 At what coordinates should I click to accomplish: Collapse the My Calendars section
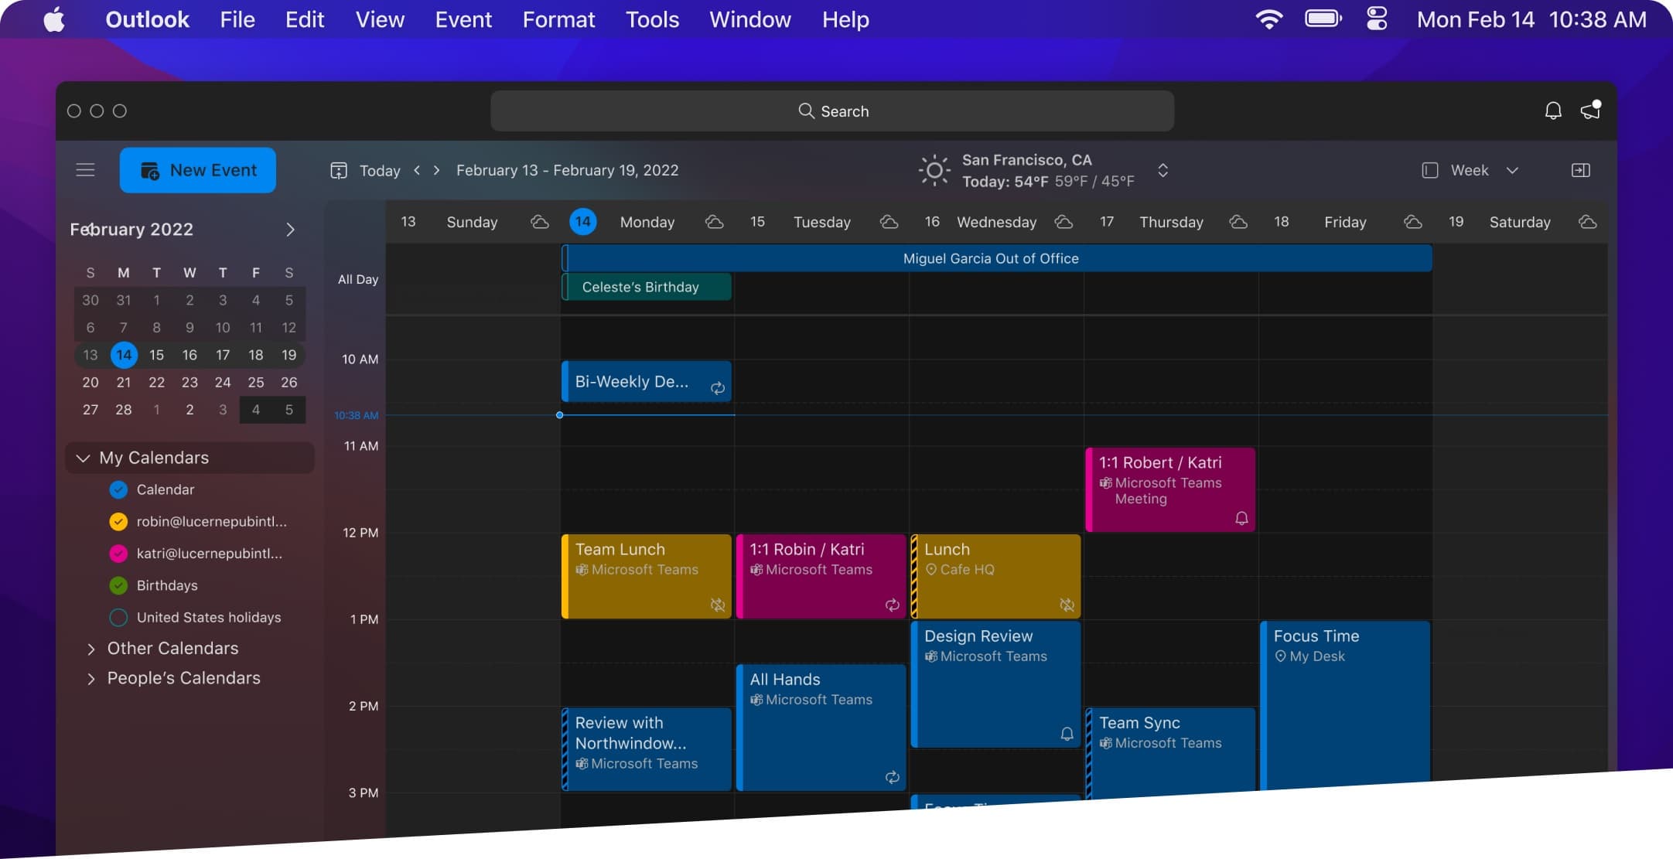[x=83, y=458]
